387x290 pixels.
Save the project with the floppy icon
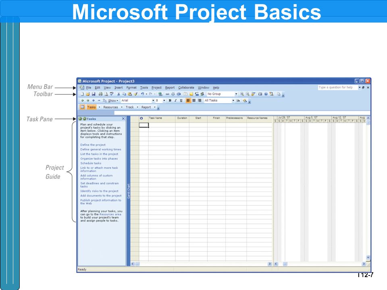[x=94, y=94]
